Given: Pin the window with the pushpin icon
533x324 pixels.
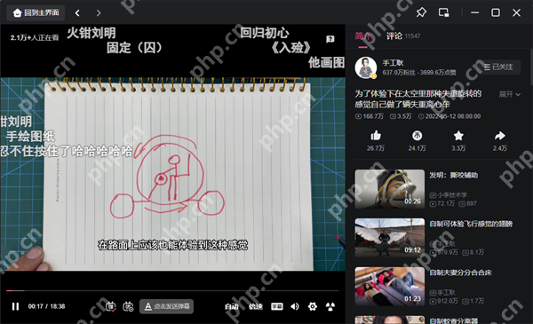Looking at the screenshot, I should pos(421,12).
